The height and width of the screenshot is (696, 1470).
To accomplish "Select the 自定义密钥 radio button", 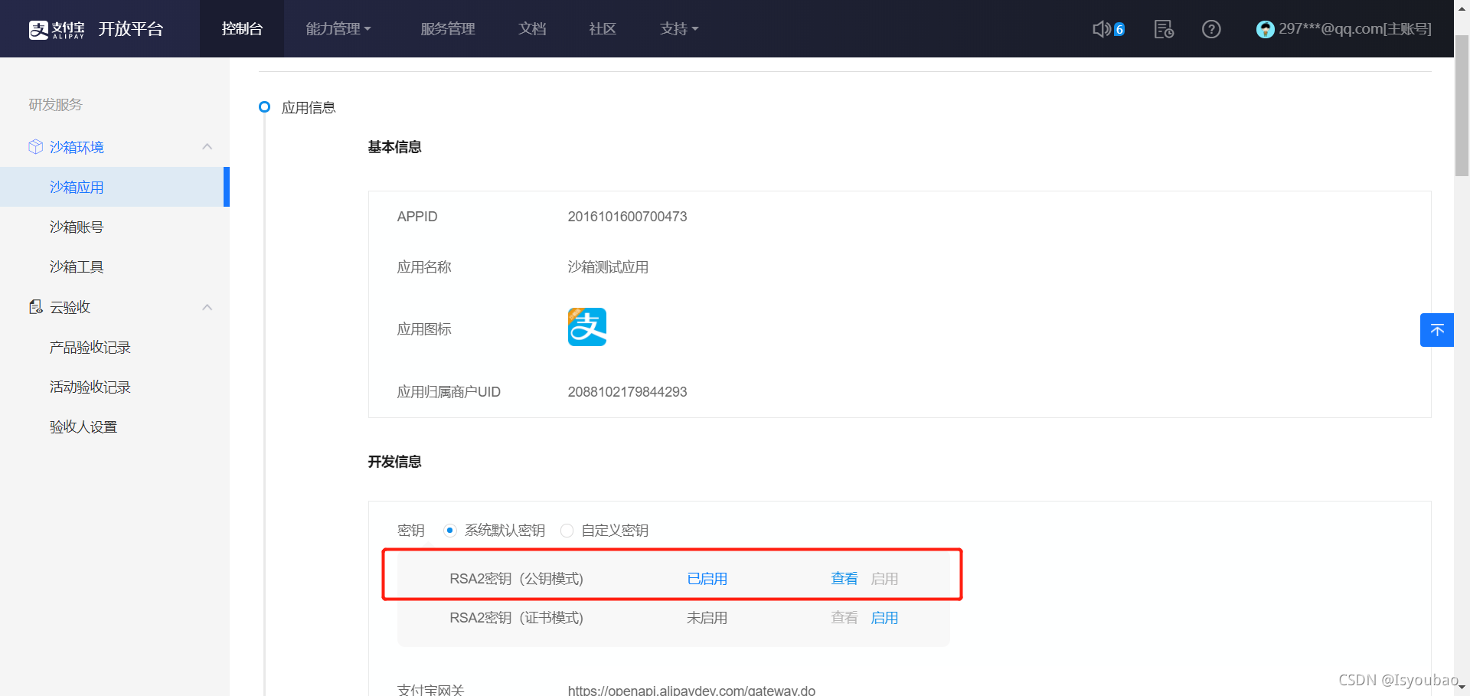I will coord(567,530).
